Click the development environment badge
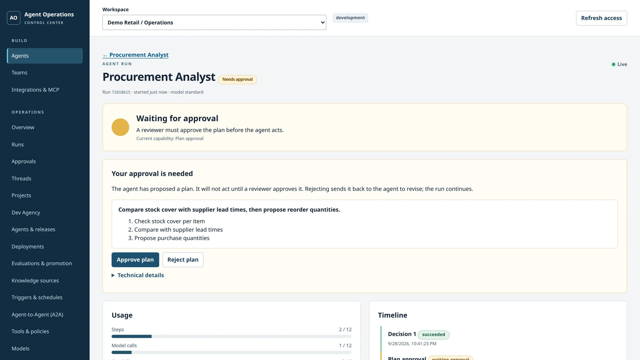Screen dimensions: 640x360 click(350, 18)
